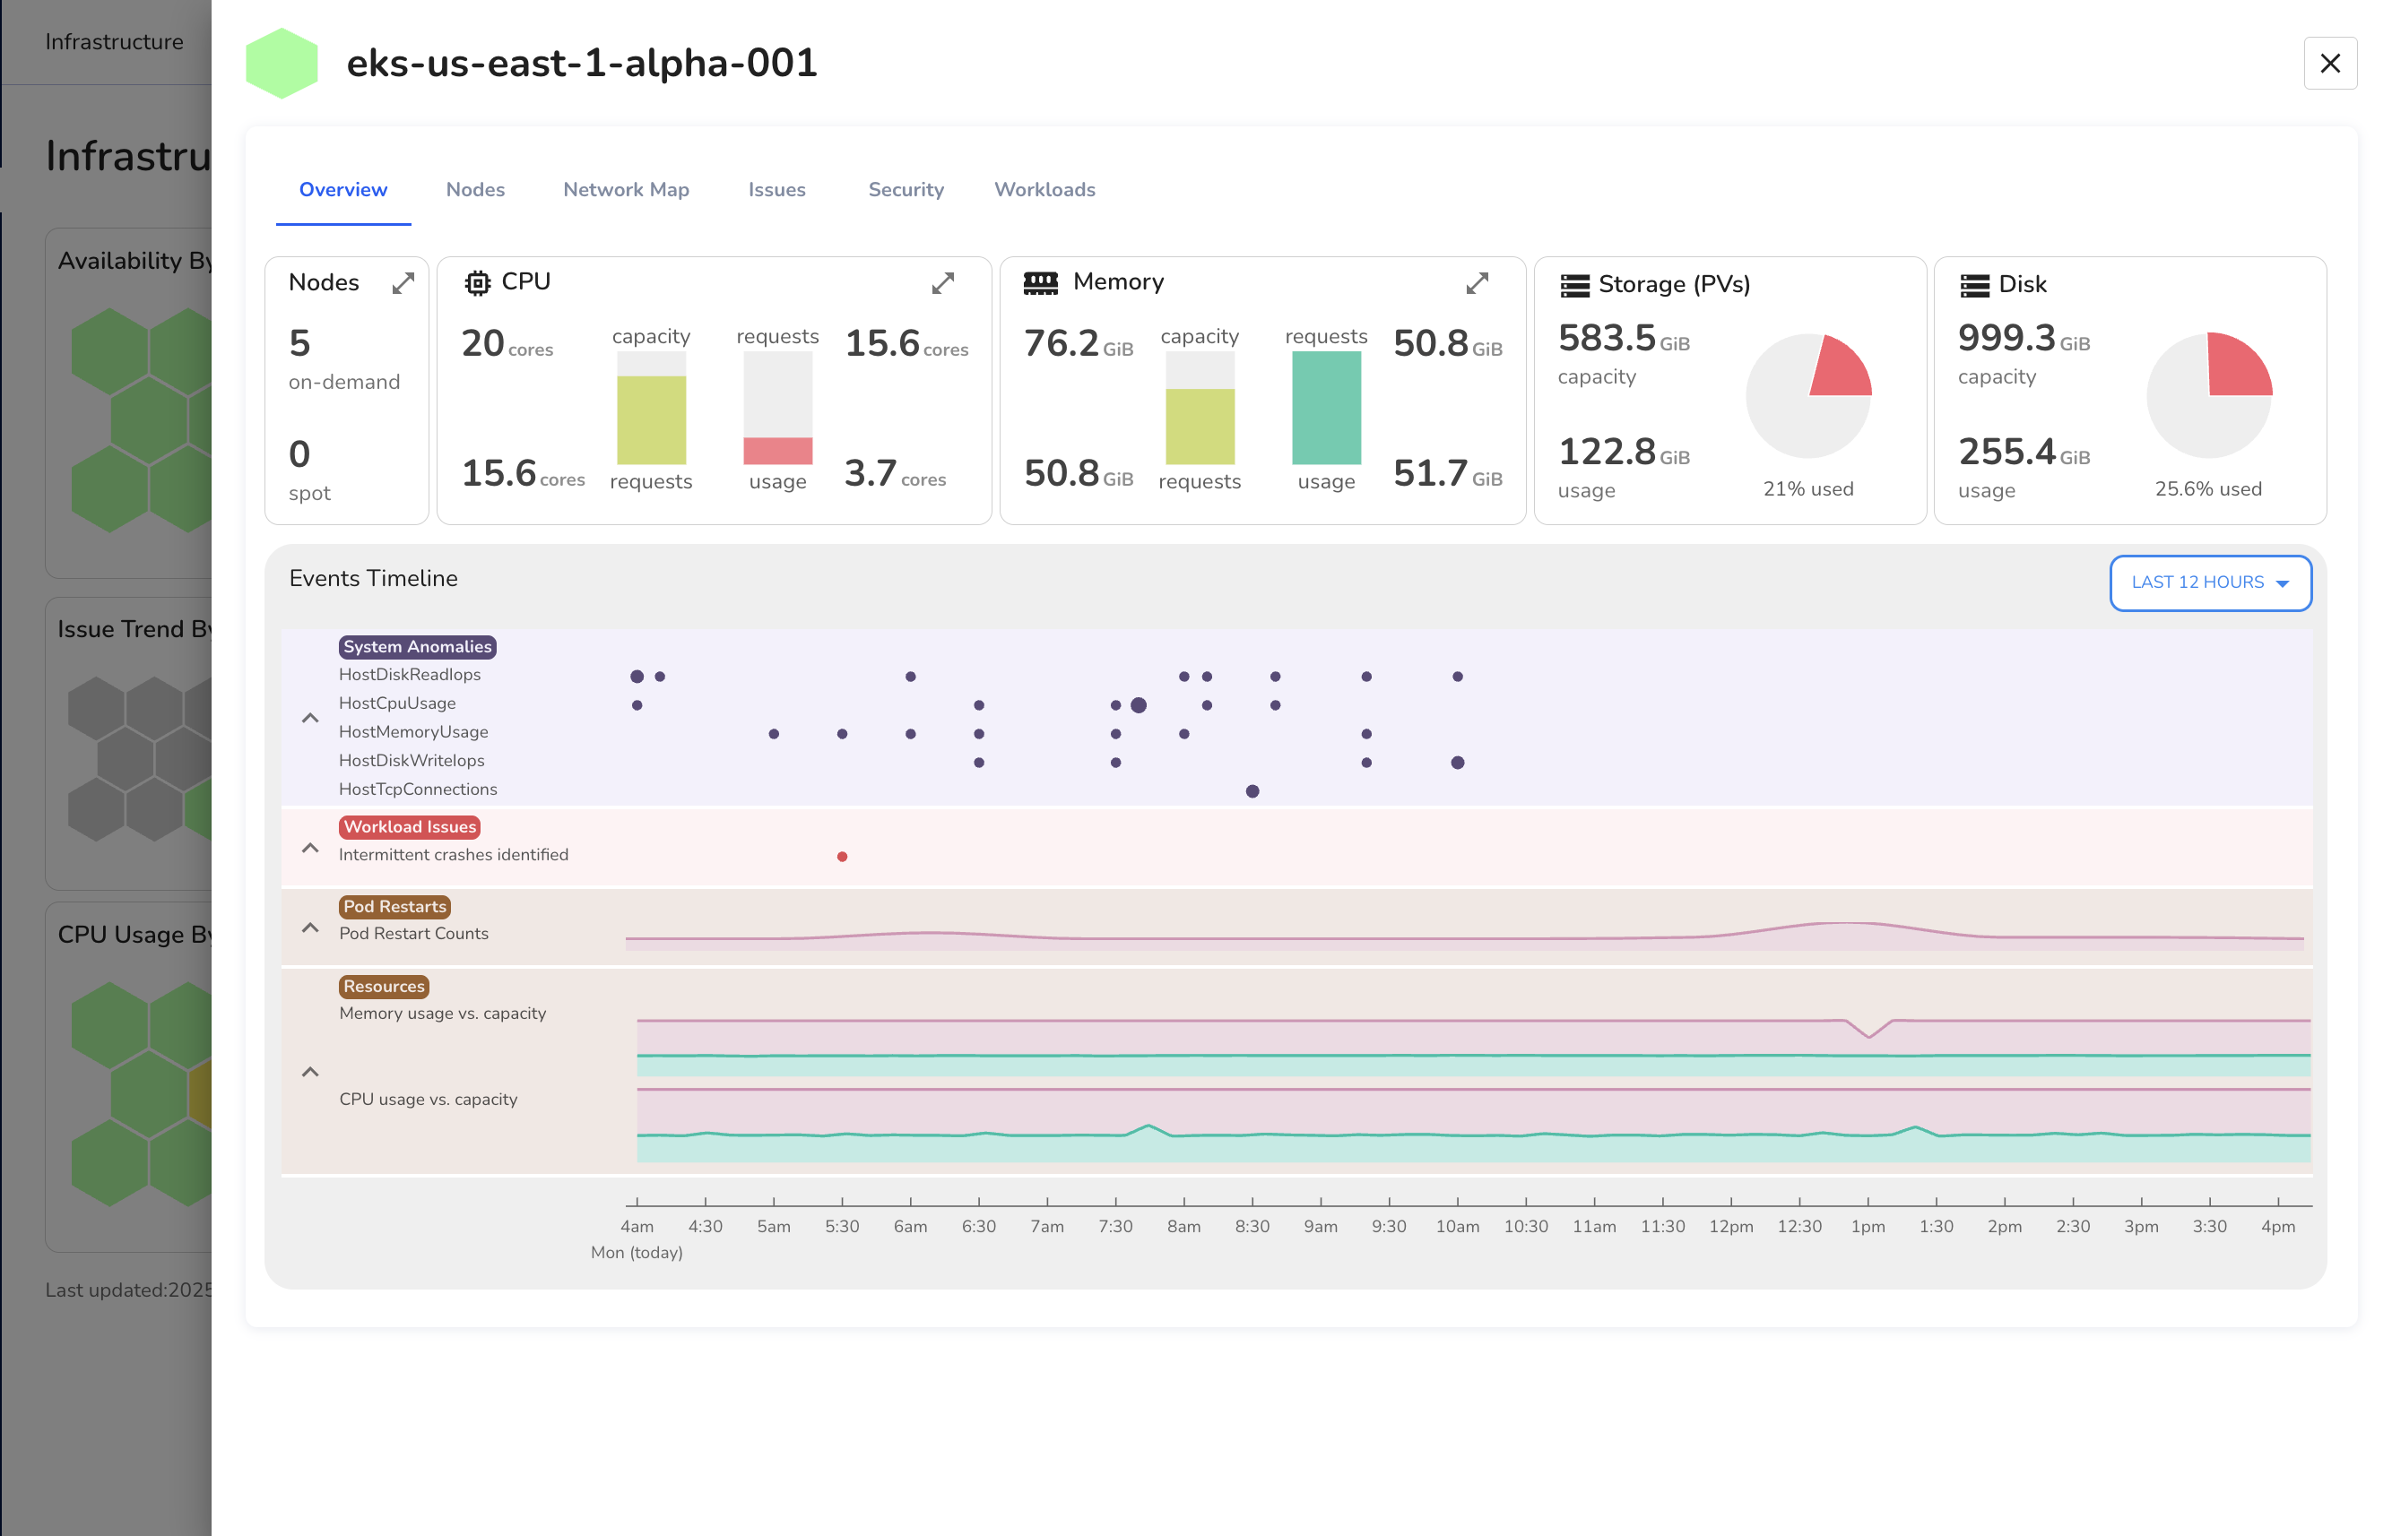Go to the Security tab
Viewport: 2392px width, 1536px height.
point(906,189)
